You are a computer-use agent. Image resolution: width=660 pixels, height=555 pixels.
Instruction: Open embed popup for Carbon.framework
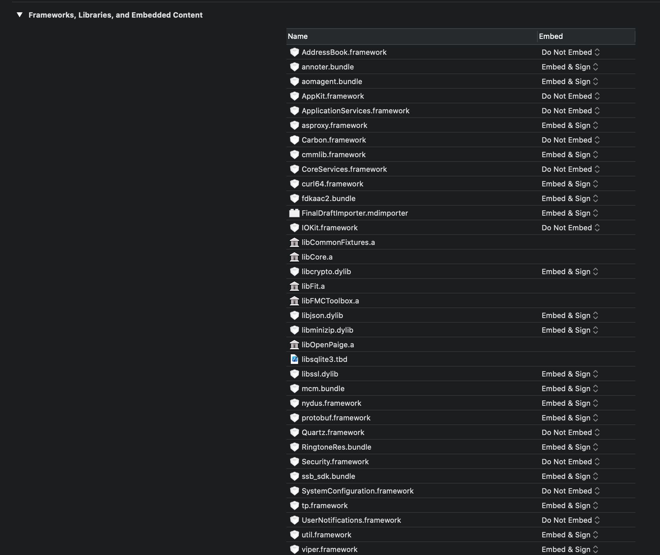[571, 140]
